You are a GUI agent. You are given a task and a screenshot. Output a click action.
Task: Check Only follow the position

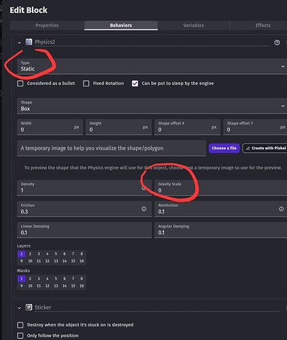pyautogui.click(x=20, y=335)
